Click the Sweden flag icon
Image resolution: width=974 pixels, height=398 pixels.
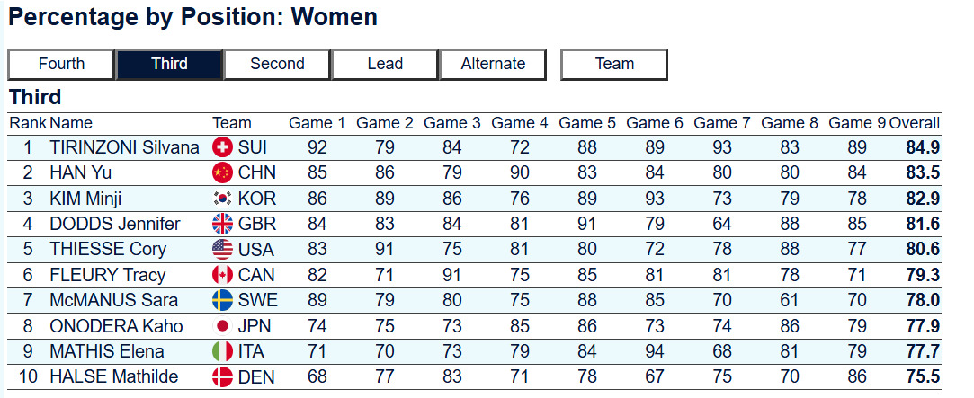tap(222, 300)
